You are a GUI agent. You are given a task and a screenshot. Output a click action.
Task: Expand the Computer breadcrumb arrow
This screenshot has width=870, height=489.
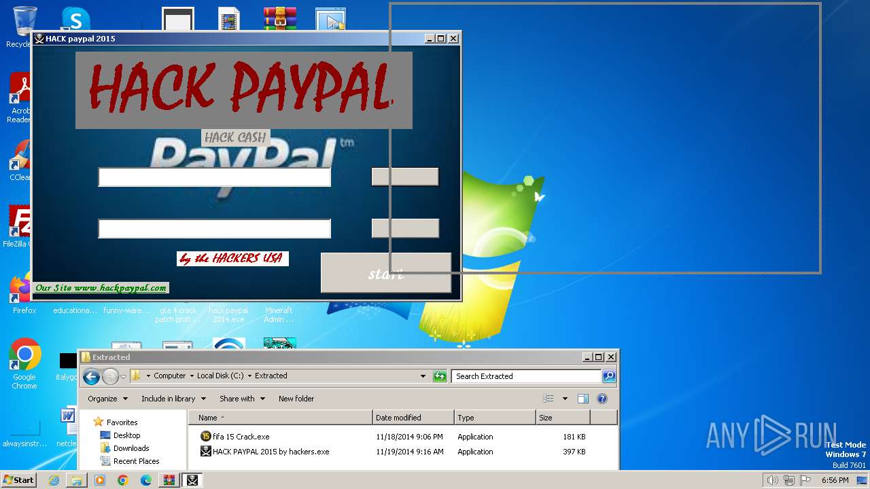tap(192, 376)
